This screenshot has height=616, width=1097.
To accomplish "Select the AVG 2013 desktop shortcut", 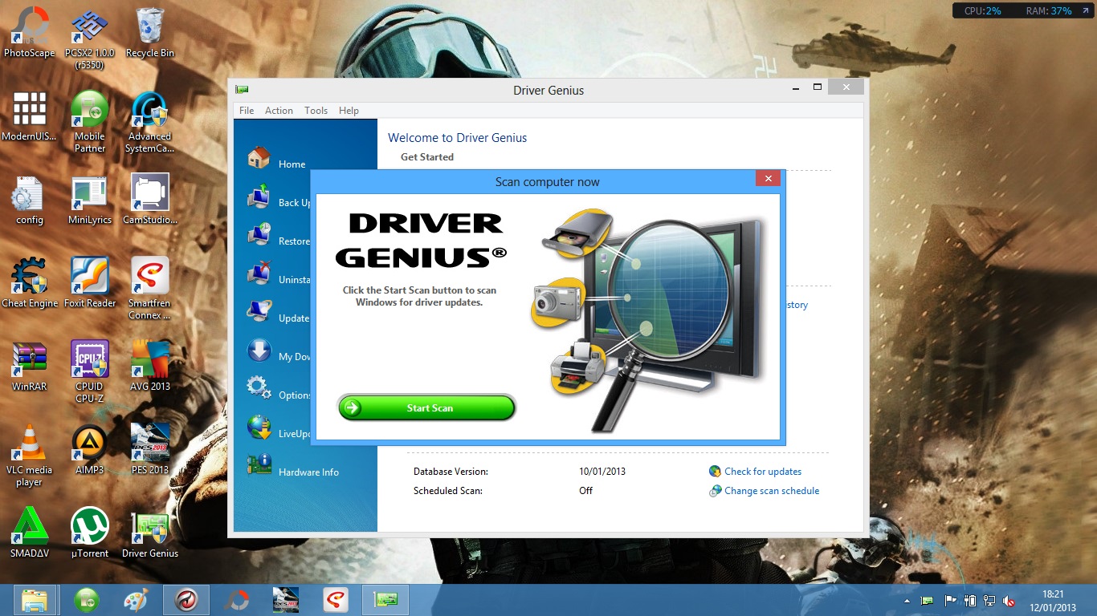I will (150, 367).
